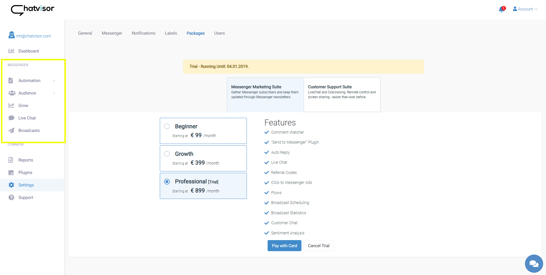The width and height of the screenshot is (546, 275).
Task: Click the Support question mark icon
Action: pyautogui.click(x=11, y=198)
